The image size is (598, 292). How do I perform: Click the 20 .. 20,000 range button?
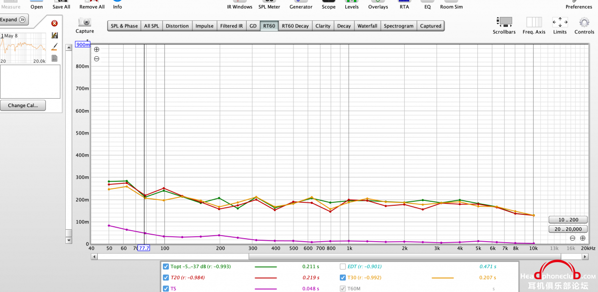pyautogui.click(x=568, y=229)
